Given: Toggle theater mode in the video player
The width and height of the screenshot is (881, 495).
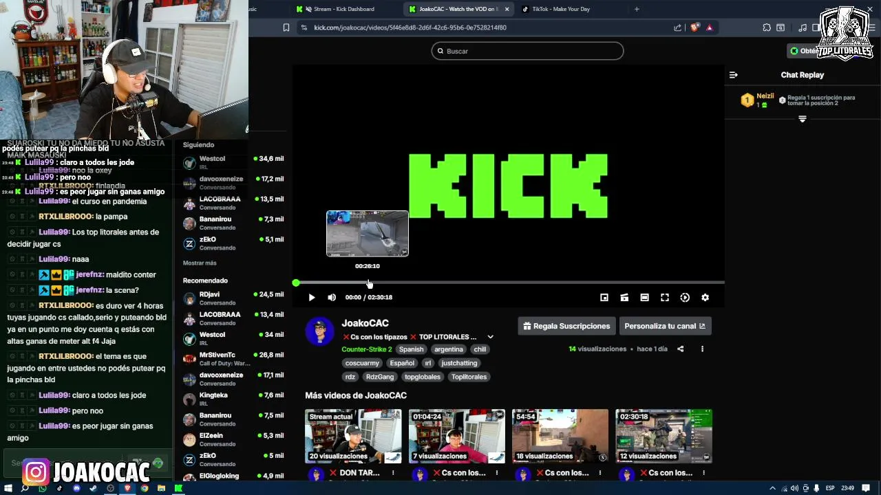Looking at the screenshot, I should 644,298.
